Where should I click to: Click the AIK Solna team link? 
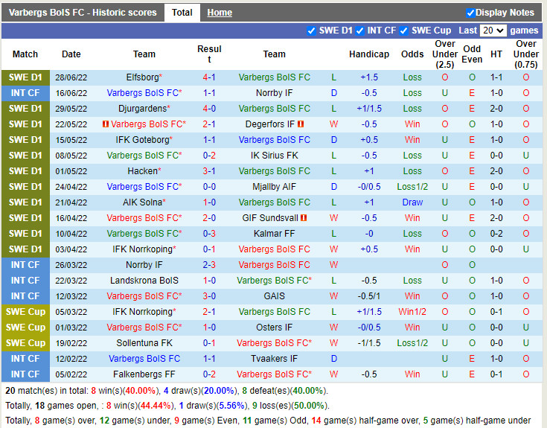(142, 202)
